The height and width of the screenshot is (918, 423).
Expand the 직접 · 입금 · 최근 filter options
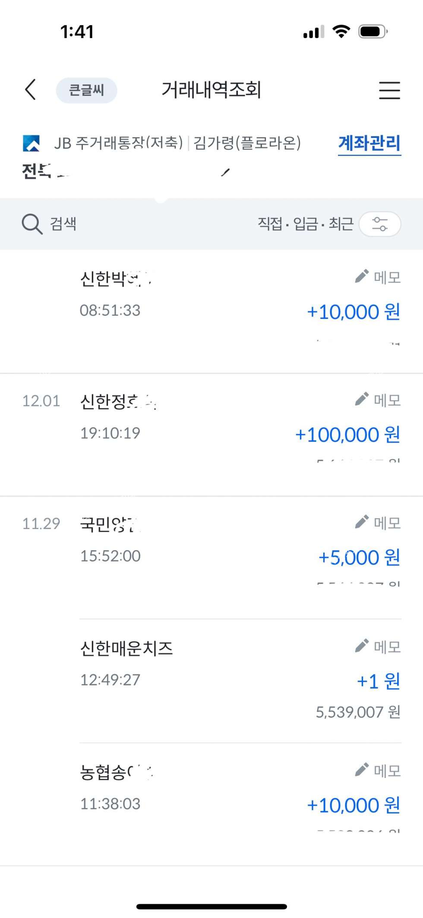tap(305, 224)
